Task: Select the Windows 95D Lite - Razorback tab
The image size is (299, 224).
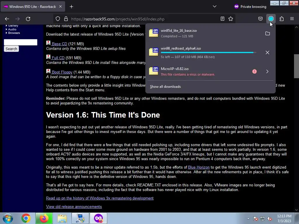Action: click(33, 6)
